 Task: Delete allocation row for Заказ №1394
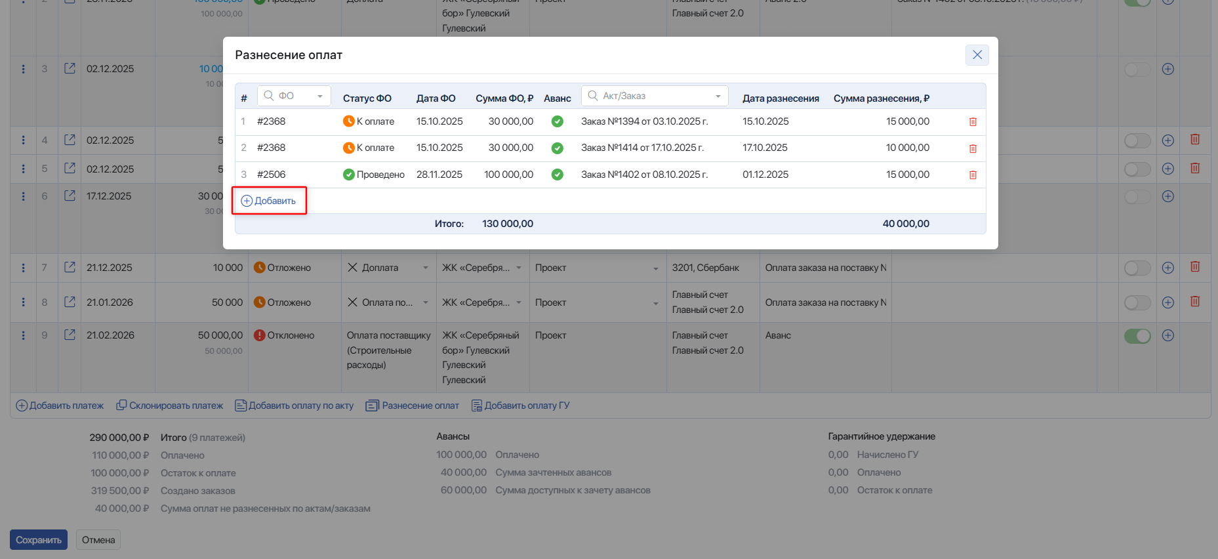(973, 122)
